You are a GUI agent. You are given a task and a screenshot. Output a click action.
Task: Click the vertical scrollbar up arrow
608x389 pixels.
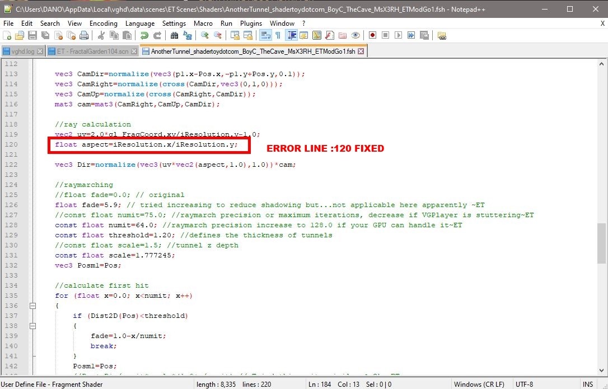tap(601, 64)
